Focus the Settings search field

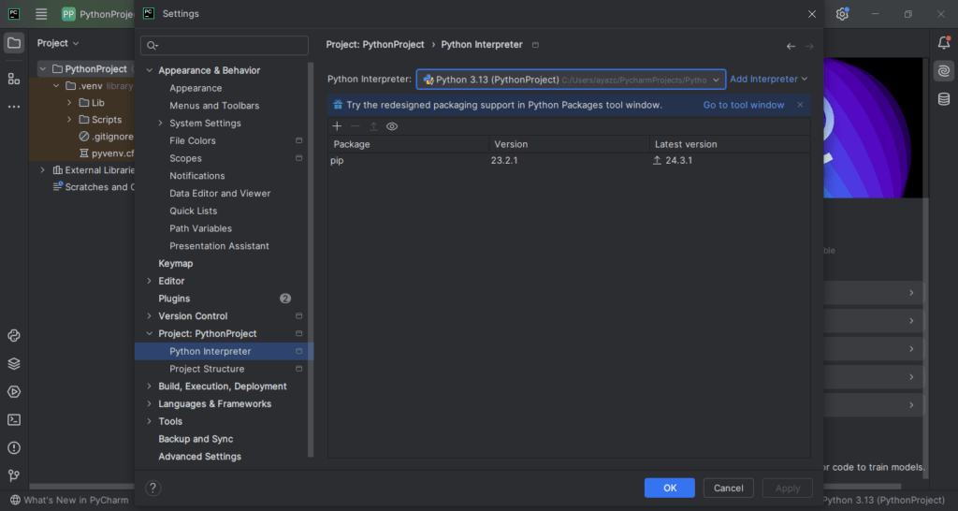(225, 46)
